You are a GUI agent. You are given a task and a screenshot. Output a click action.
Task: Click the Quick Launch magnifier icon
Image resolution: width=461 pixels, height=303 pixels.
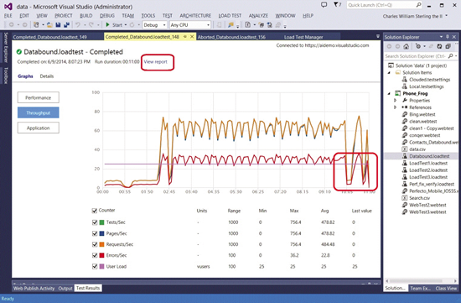pos(418,5)
